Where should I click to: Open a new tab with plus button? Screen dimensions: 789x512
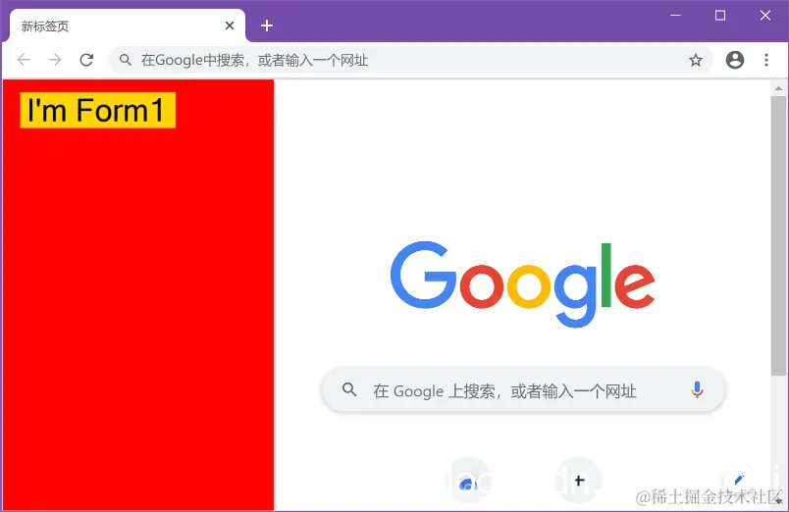(267, 26)
